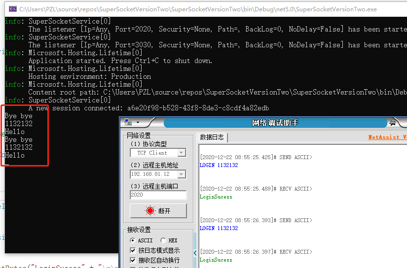This screenshot has height=268, width=407.
Task: Click the 接收设置 group label
Action: 139,230
